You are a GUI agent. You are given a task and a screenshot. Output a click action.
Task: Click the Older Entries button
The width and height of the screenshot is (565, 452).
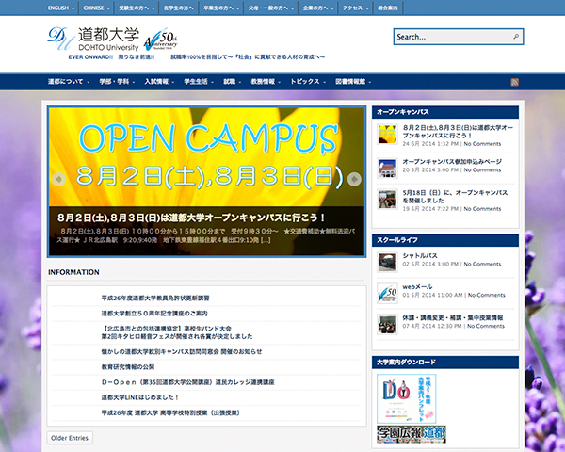[x=70, y=438]
